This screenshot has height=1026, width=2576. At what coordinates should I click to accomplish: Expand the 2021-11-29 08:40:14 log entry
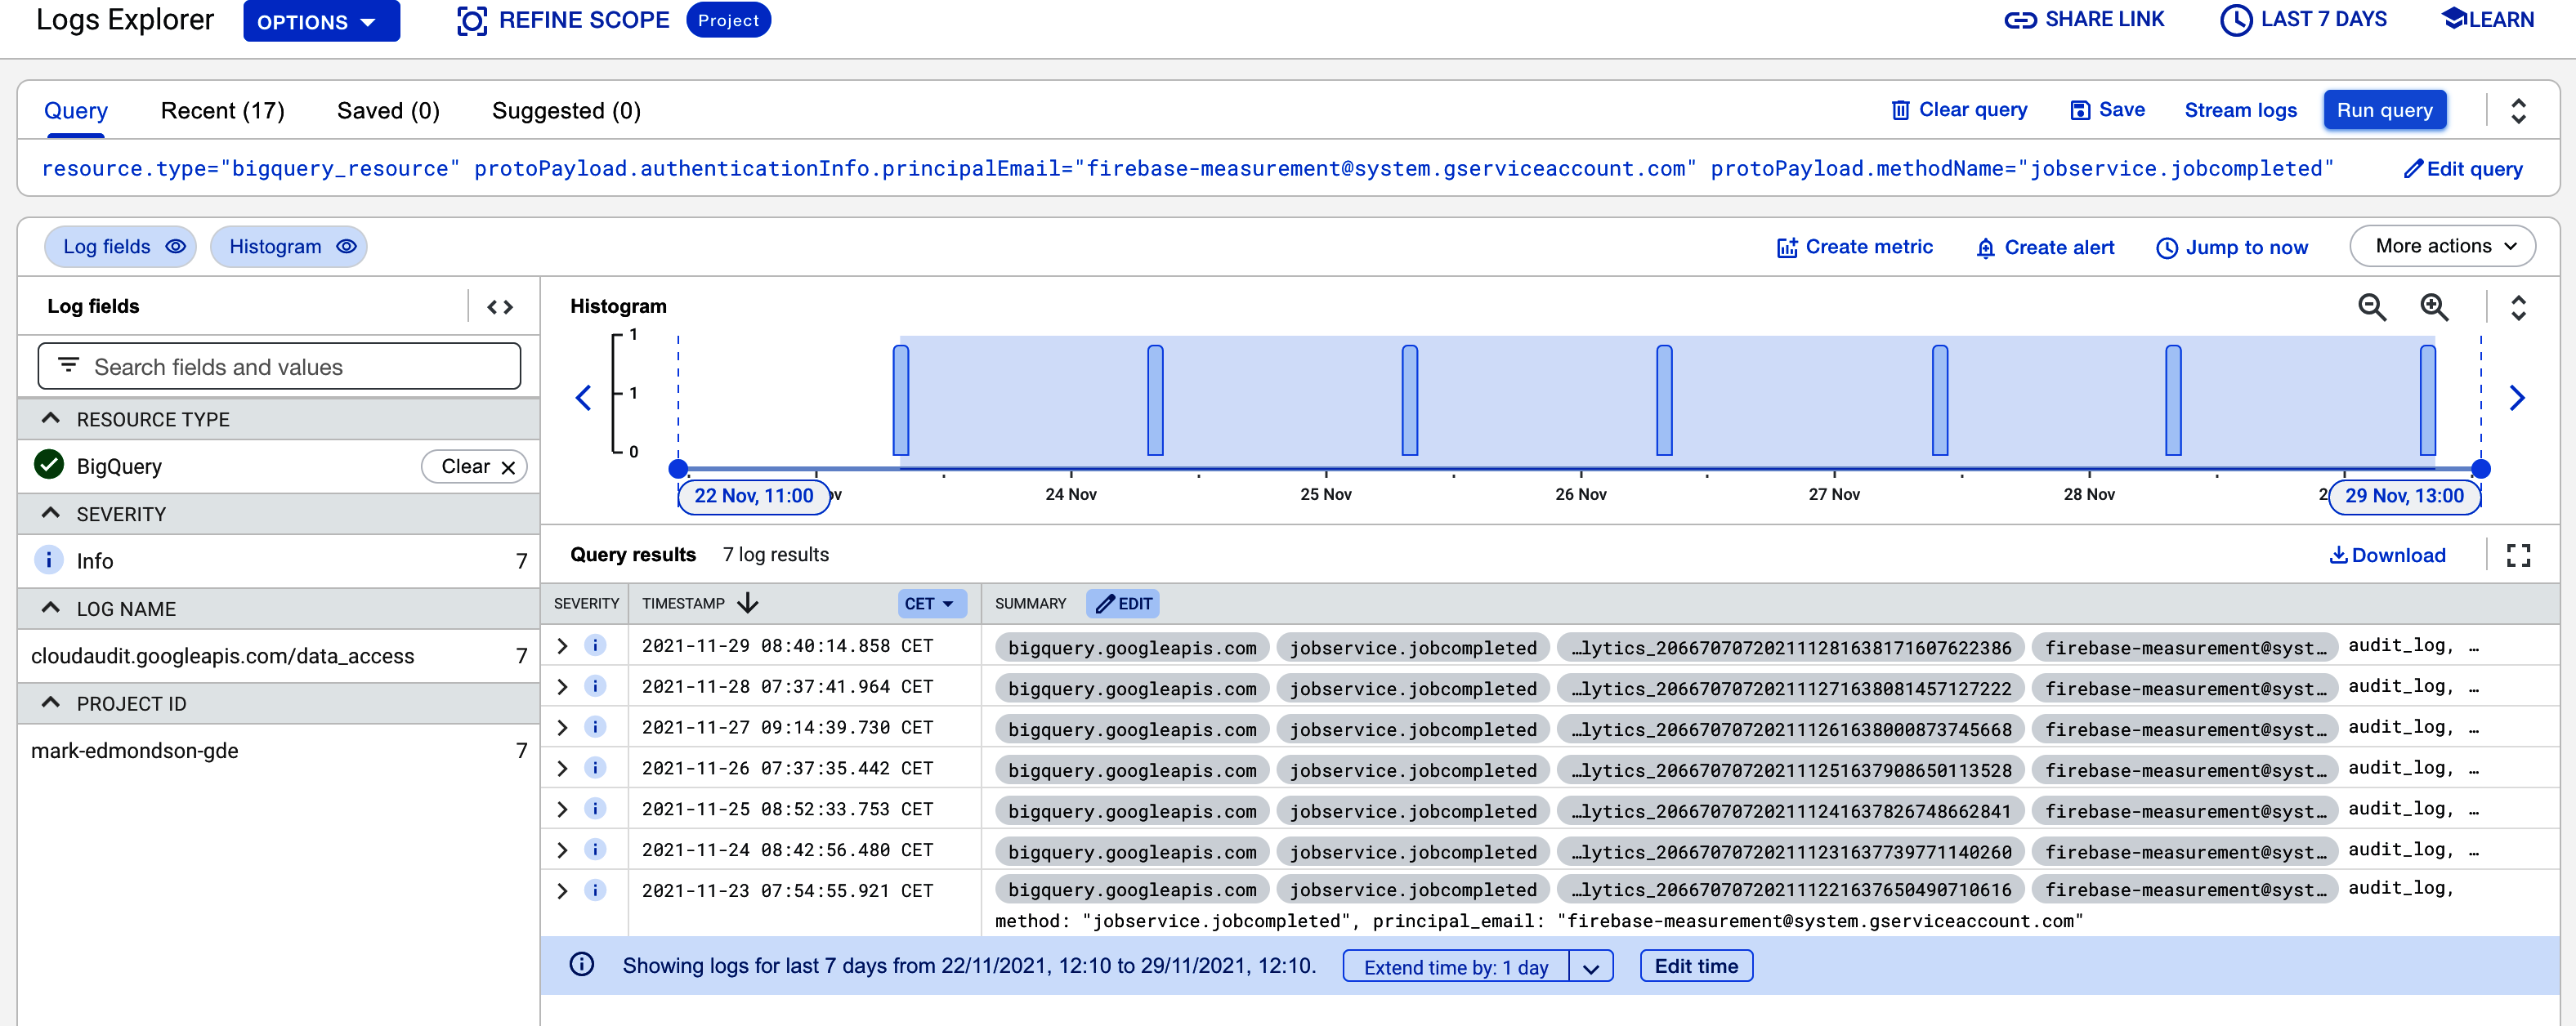point(562,646)
